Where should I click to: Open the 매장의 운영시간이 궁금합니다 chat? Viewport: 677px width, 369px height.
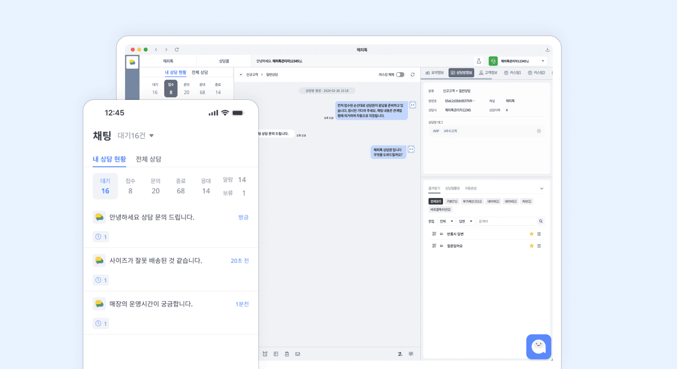click(x=171, y=313)
